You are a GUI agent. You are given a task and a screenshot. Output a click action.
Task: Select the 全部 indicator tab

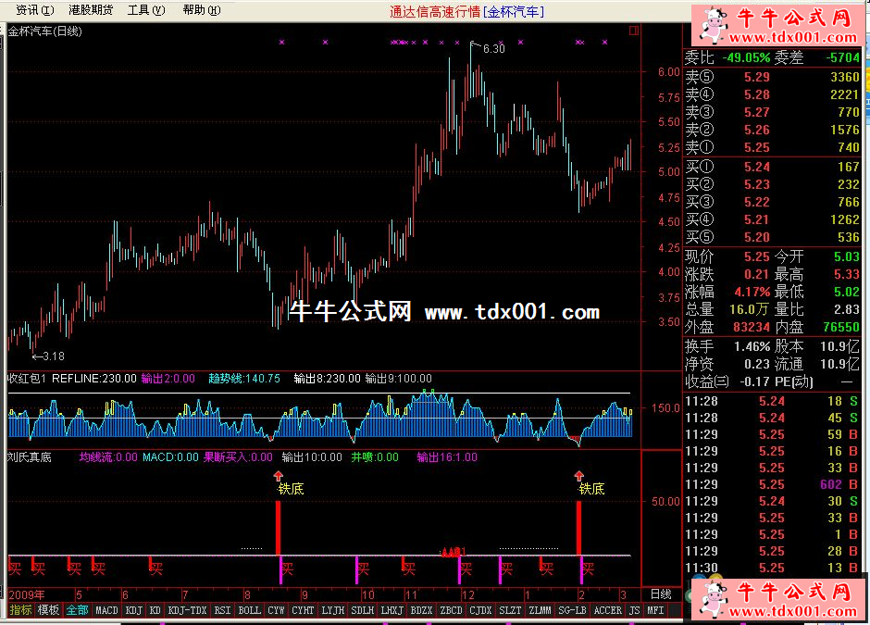pyautogui.click(x=77, y=610)
